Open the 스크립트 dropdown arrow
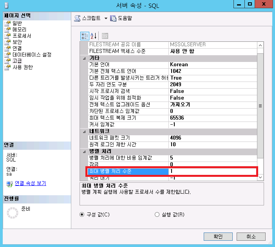The height and width of the screenshot is (247, 275). pyautogui.click(x=106, y=18)
